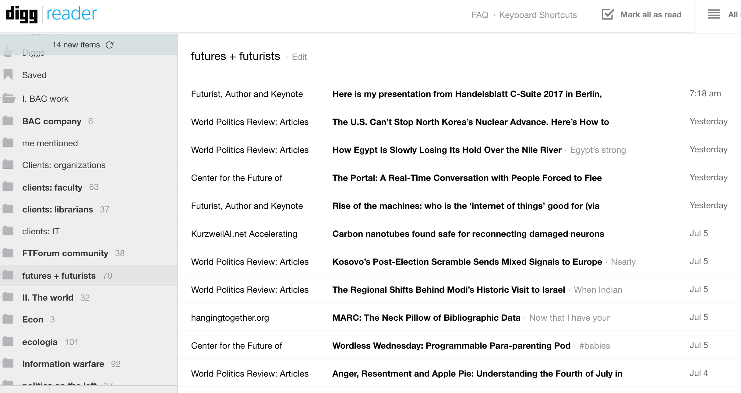Open the Information warfare folder label
This screenshot has width=741, height=393.
point(63,364)
